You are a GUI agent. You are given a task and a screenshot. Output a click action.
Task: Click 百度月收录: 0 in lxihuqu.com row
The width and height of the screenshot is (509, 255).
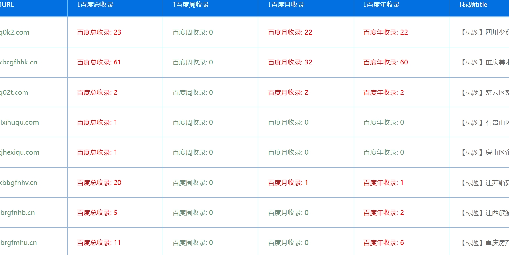click(x=288, y=122)
